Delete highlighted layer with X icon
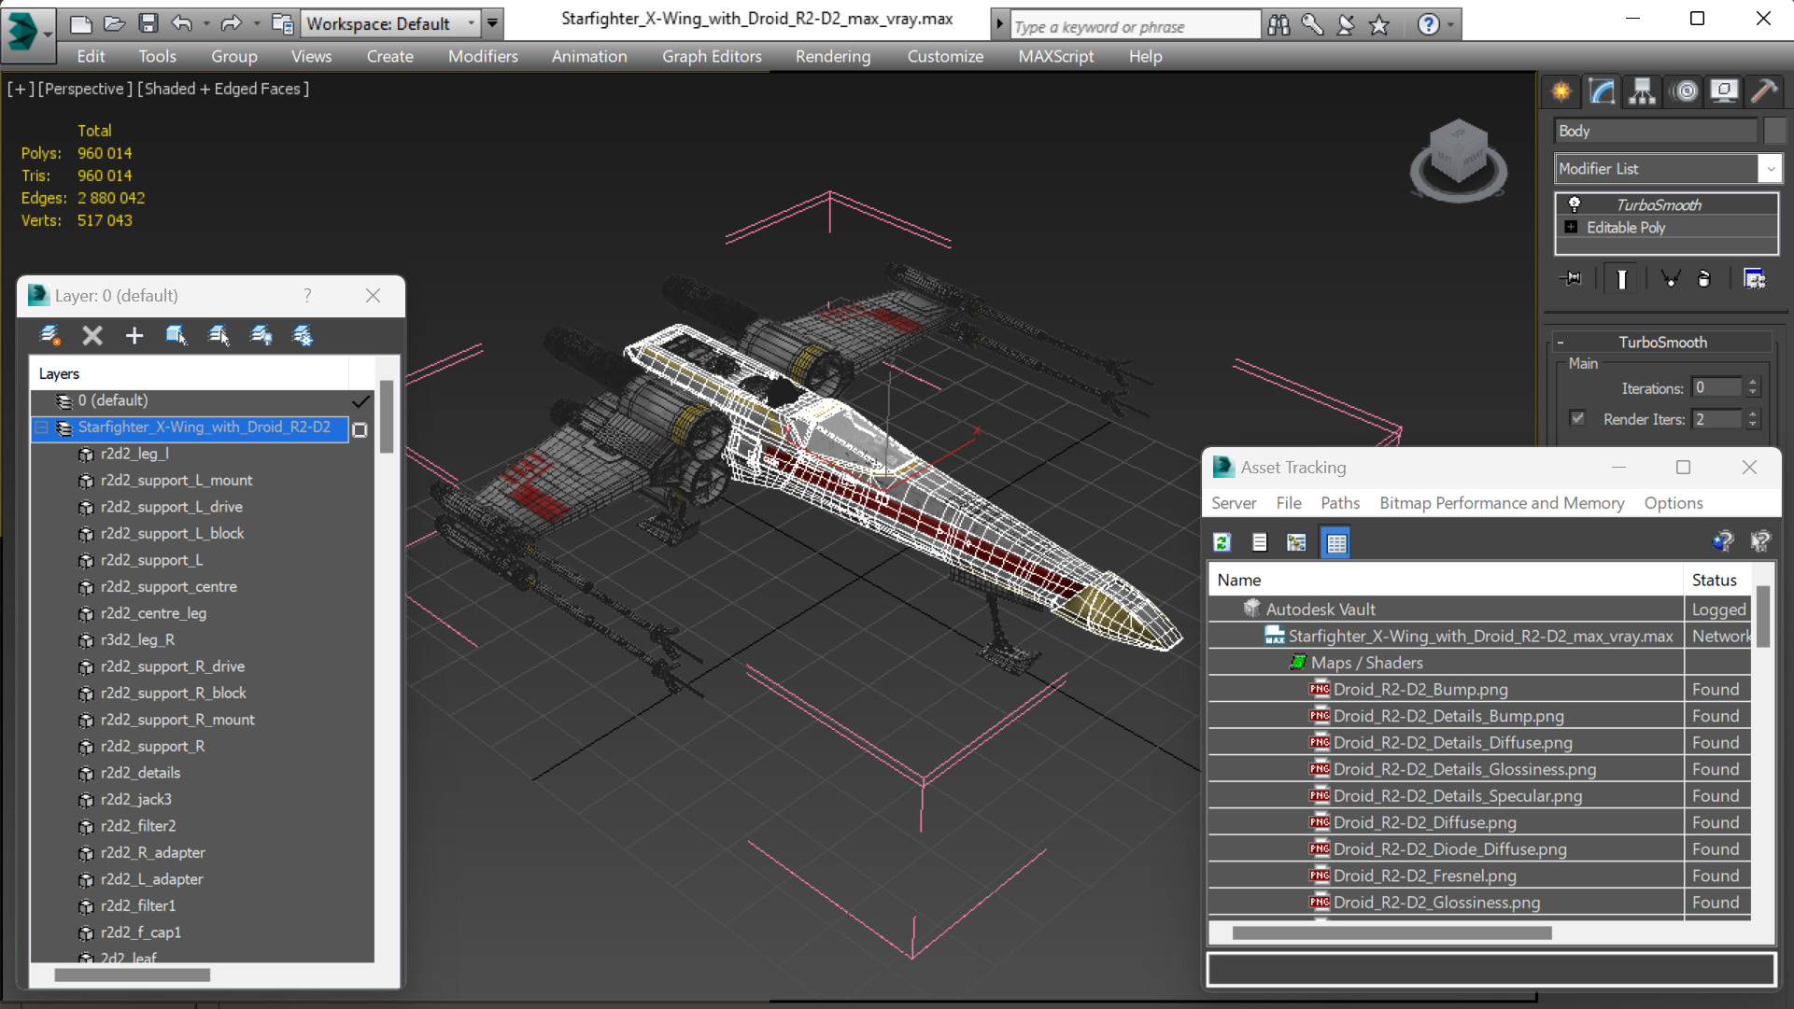Image resolution: width=1794 pixels, height=1009 pixels. pyautogui.click(x=92, y=335)
